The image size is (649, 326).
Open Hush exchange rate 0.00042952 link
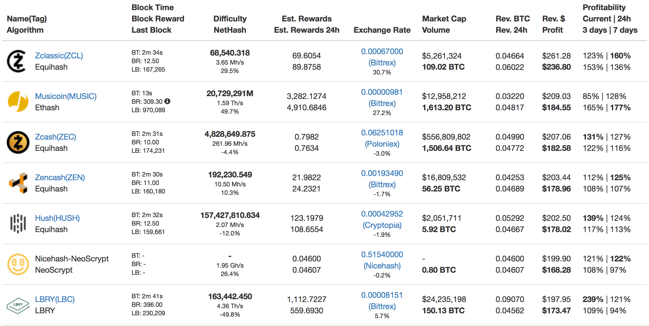382,214
